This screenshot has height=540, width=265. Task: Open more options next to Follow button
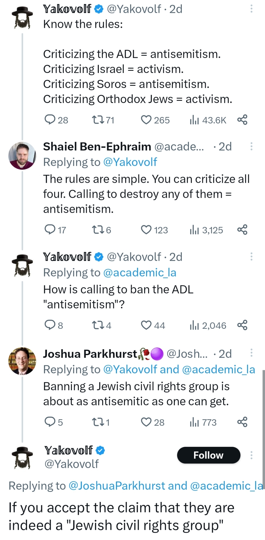(x=251, y=455)
